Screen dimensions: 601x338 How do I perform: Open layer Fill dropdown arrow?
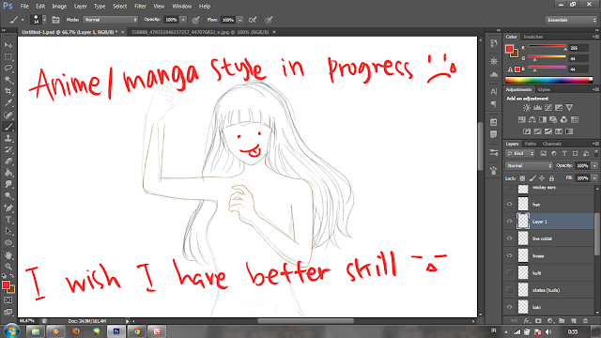coord(594,178)
